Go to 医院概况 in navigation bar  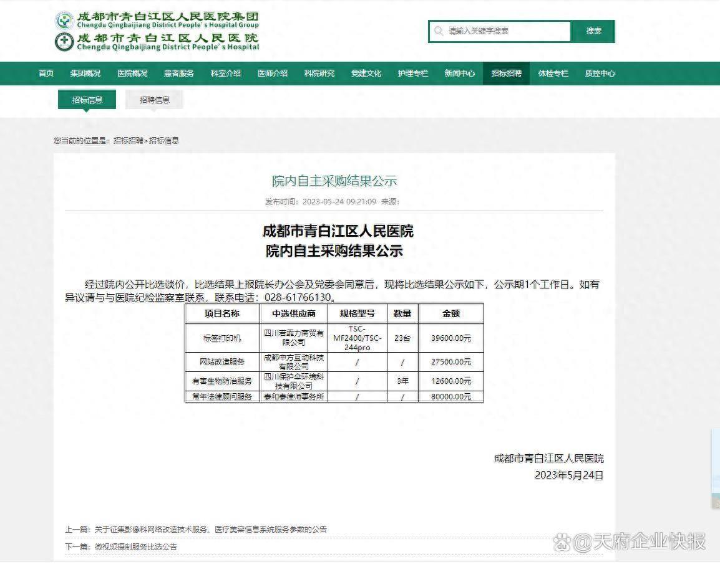pos(132,74)
